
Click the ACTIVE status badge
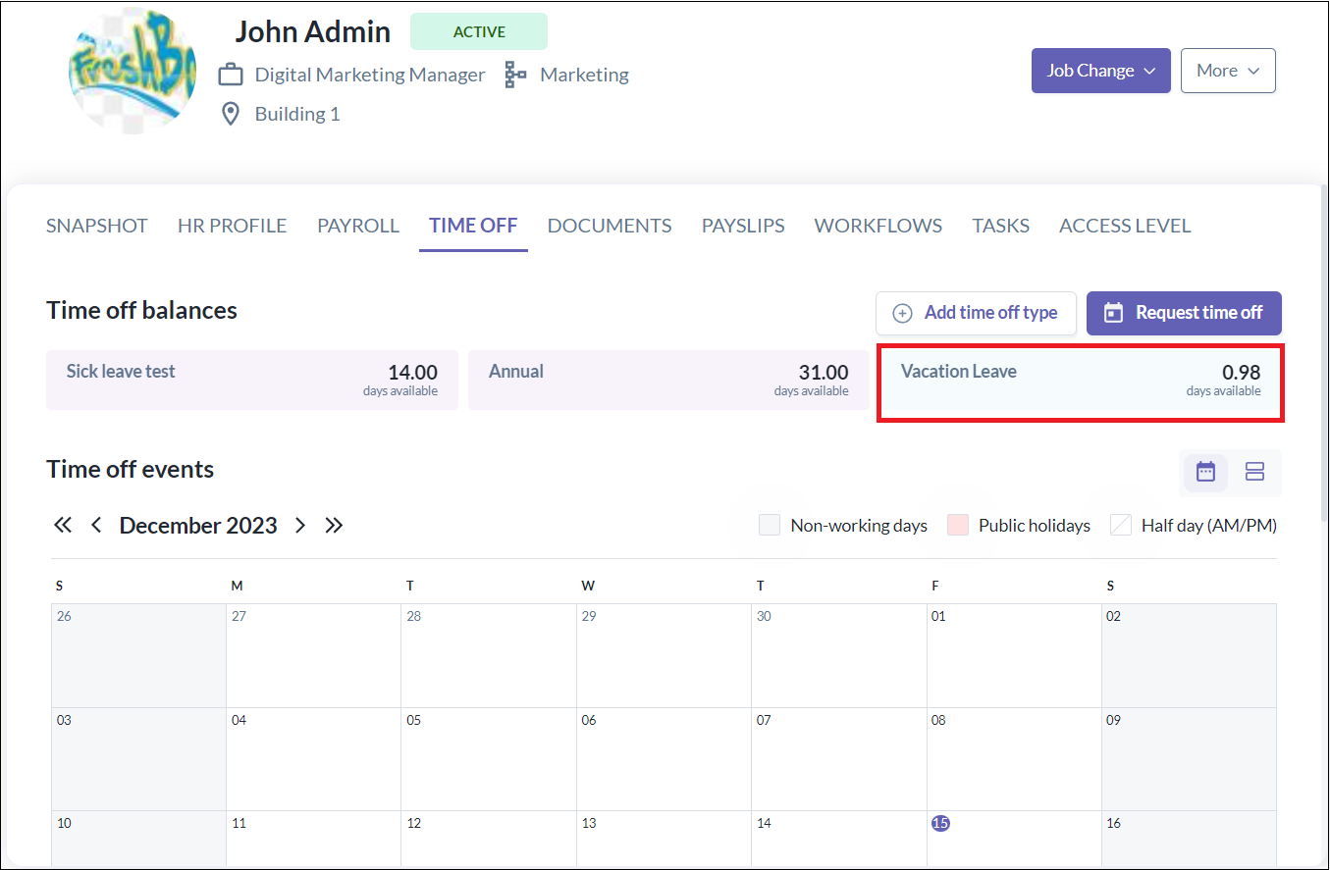[x=479, y=31]
